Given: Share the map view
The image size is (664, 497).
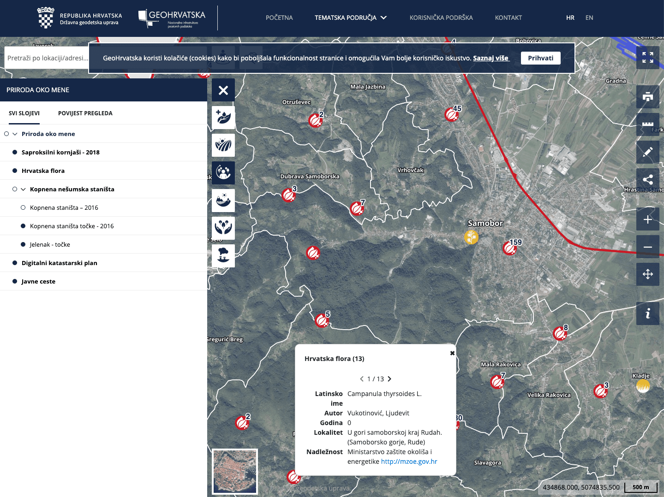Looking at the screenshot, I should (x=648, y=180).
